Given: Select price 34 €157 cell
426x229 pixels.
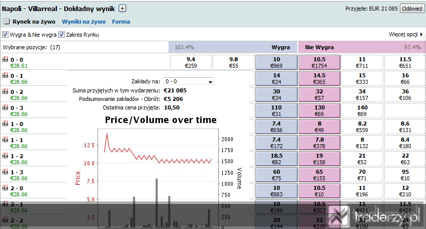Looking at the screenshot, I should pyautogui.click(x=362, y=94).
